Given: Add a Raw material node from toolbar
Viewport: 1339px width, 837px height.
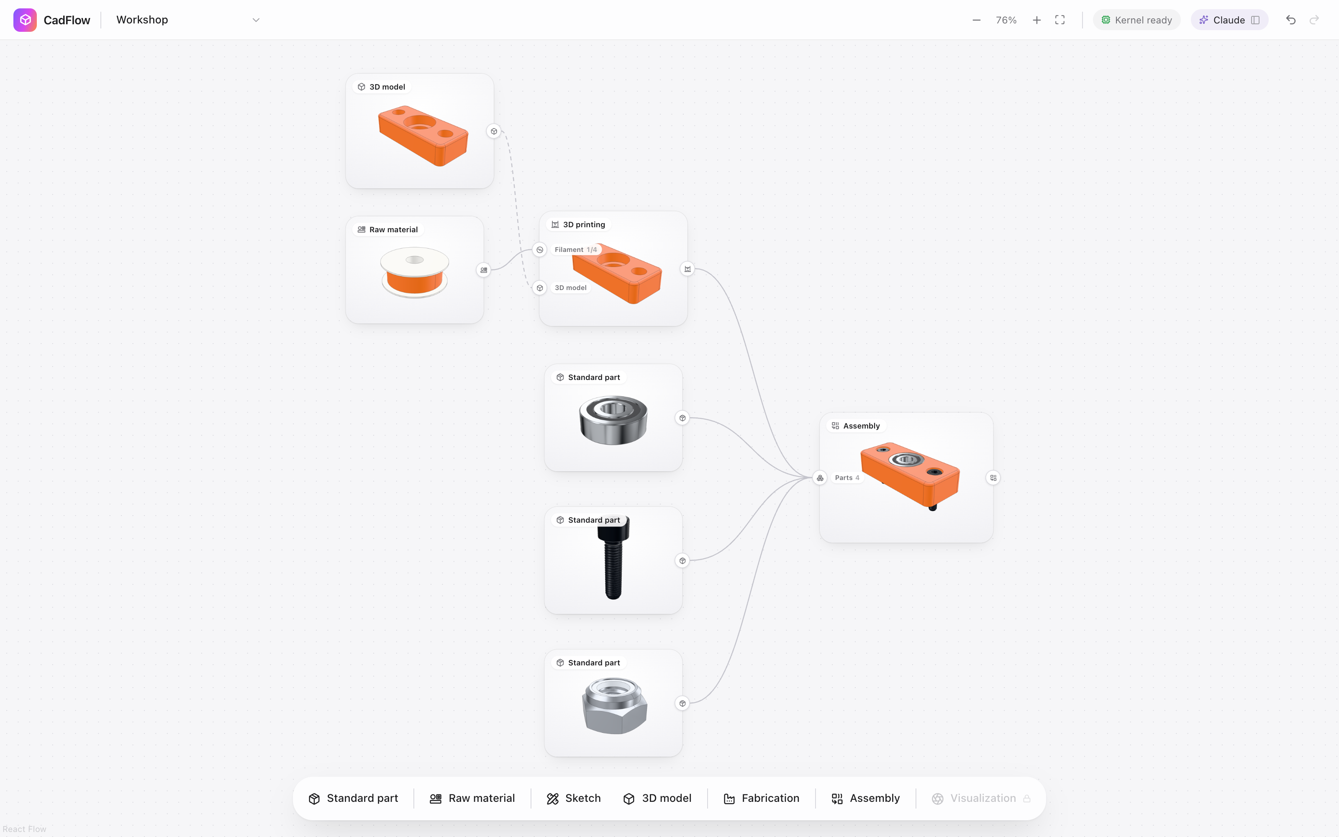Looking at the screenshot, I should (472, 798).
